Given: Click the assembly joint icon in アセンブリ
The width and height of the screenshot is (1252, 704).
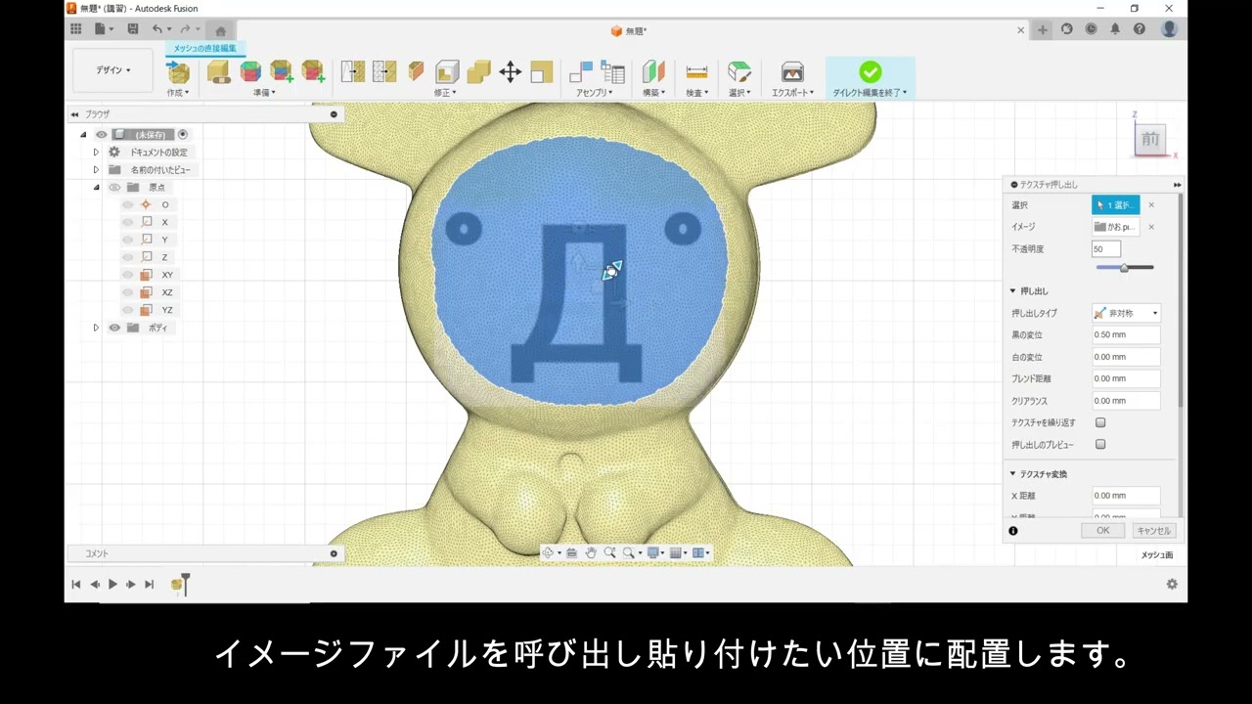Looking at the screenshot, I should pos(581,71).
